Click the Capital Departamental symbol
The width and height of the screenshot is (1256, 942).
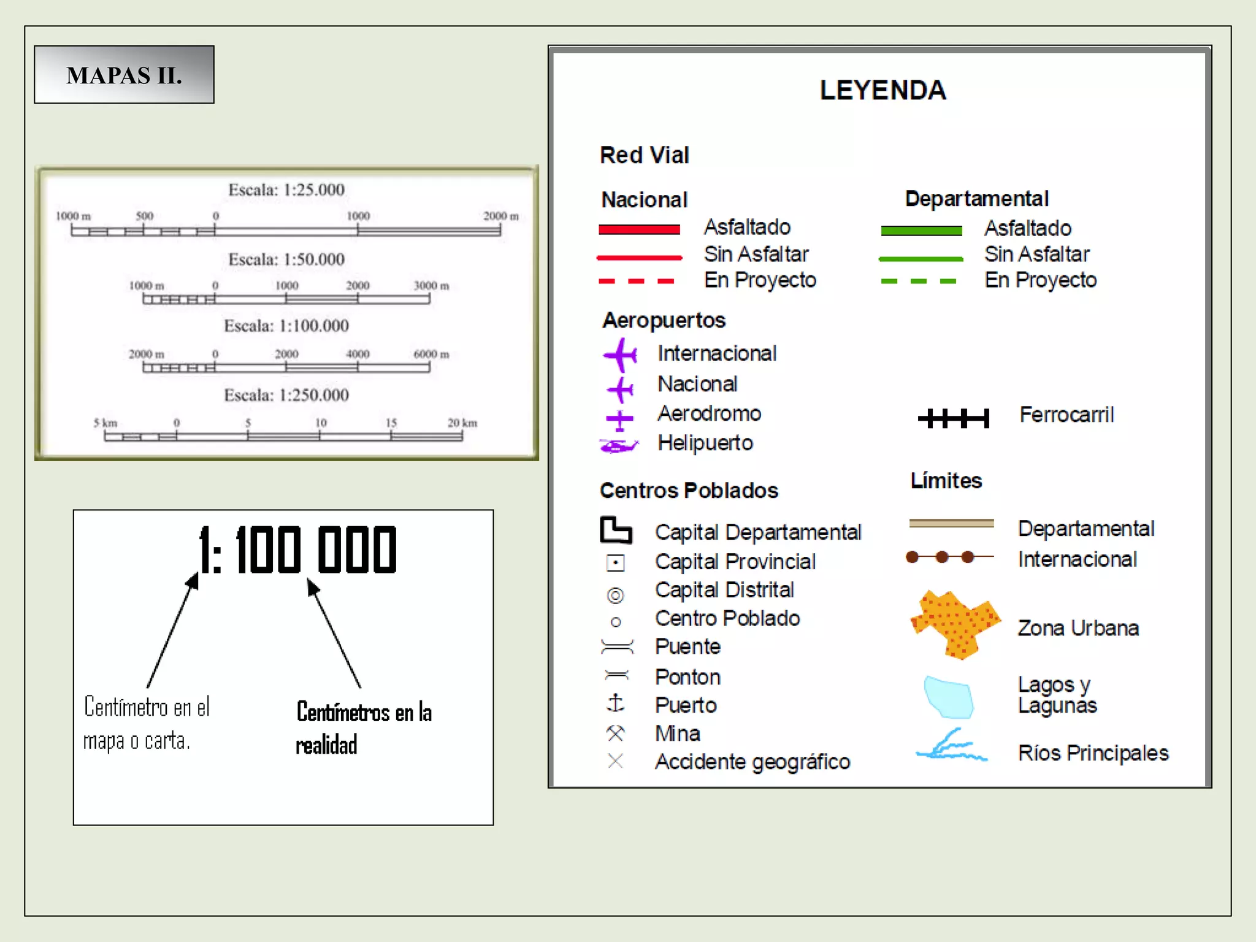[x=616, y=530]
